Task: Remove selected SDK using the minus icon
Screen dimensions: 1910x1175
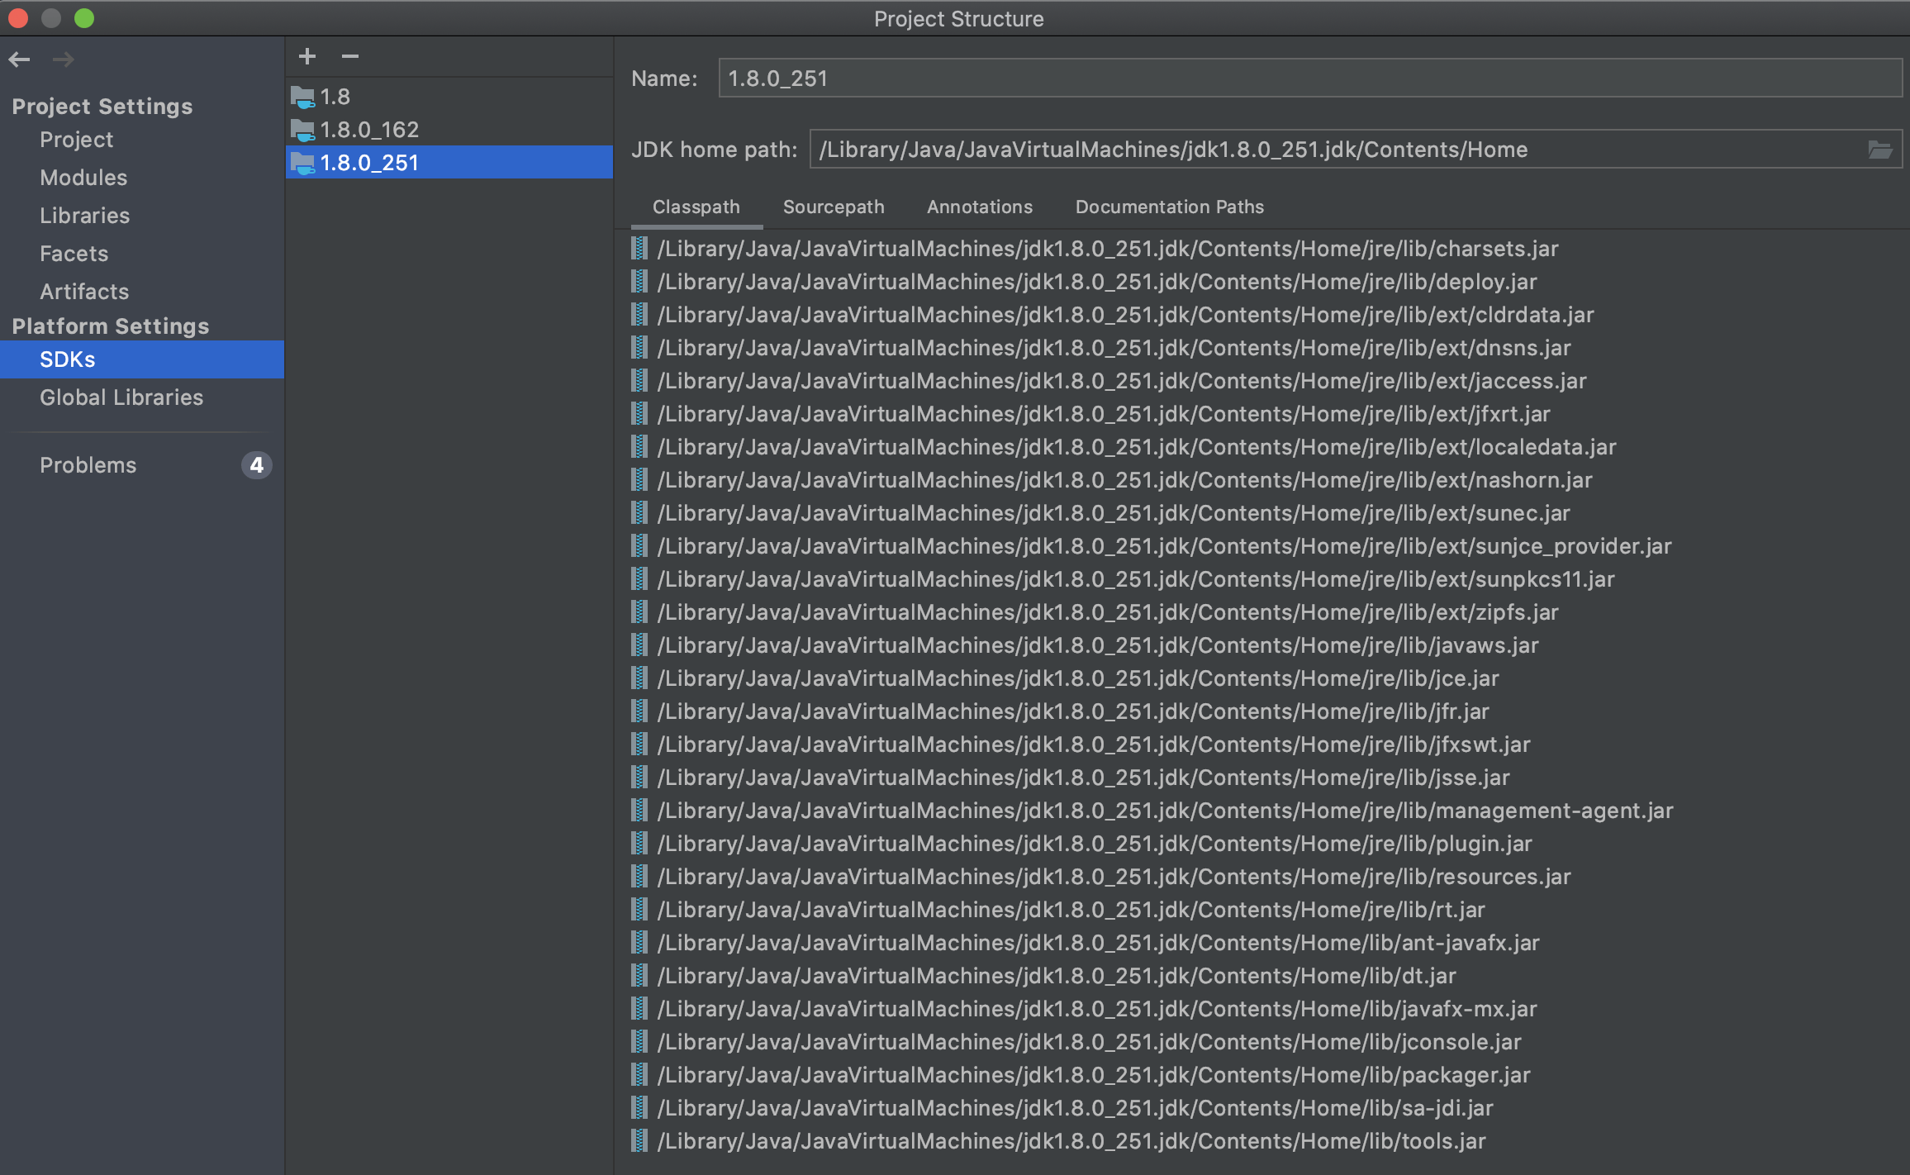Action: click(x=349, y=56)
